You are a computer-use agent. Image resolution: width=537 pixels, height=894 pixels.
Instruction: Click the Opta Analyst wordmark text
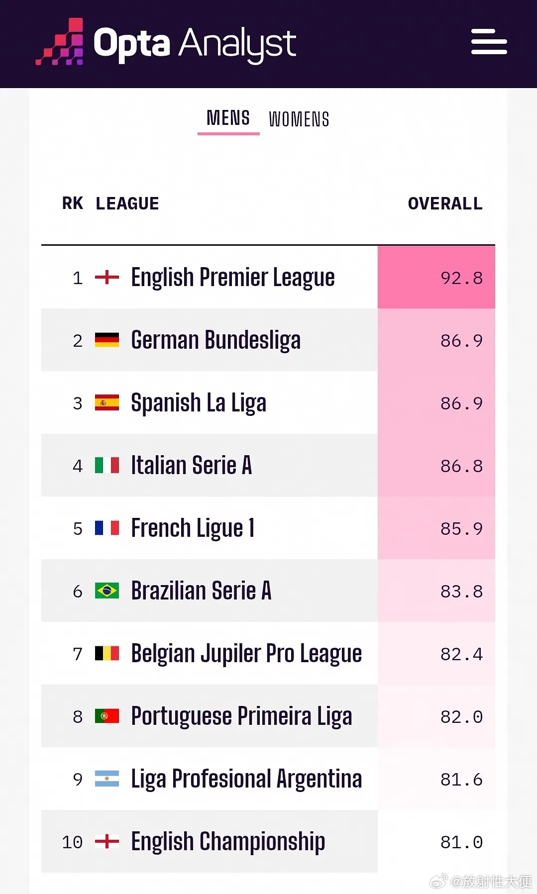pos(195,44)
